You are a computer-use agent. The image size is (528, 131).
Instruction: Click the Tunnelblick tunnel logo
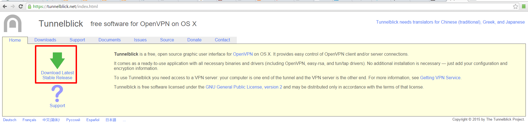point(13,23)
